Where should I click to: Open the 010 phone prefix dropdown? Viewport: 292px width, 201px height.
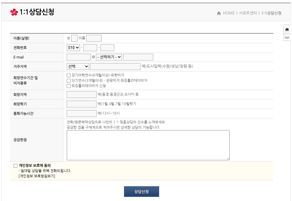tap(74, 48)
